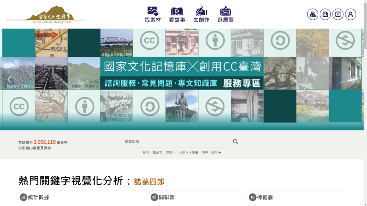This screenshot has height=206, width=367.
Task: Go to 去創作 creation page
Action: tap(201, 15)
